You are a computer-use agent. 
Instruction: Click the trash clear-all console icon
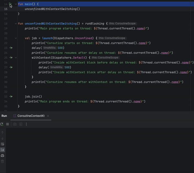[x=3, y=161]
